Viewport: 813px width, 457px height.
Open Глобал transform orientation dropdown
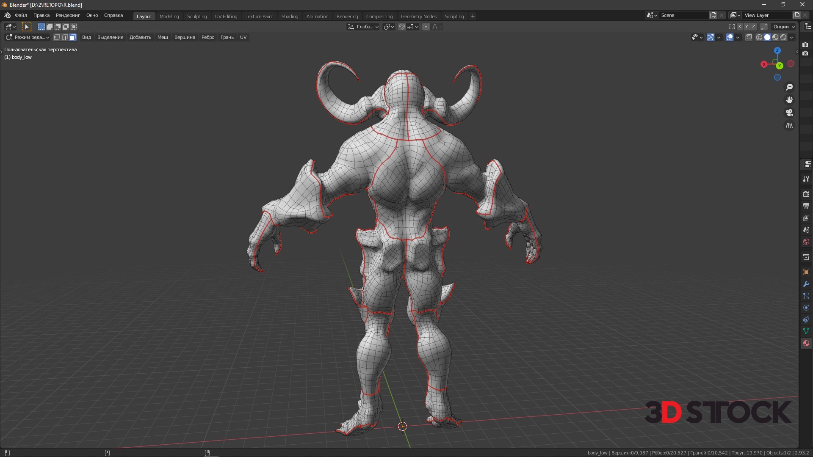click(x=363, y=27)
